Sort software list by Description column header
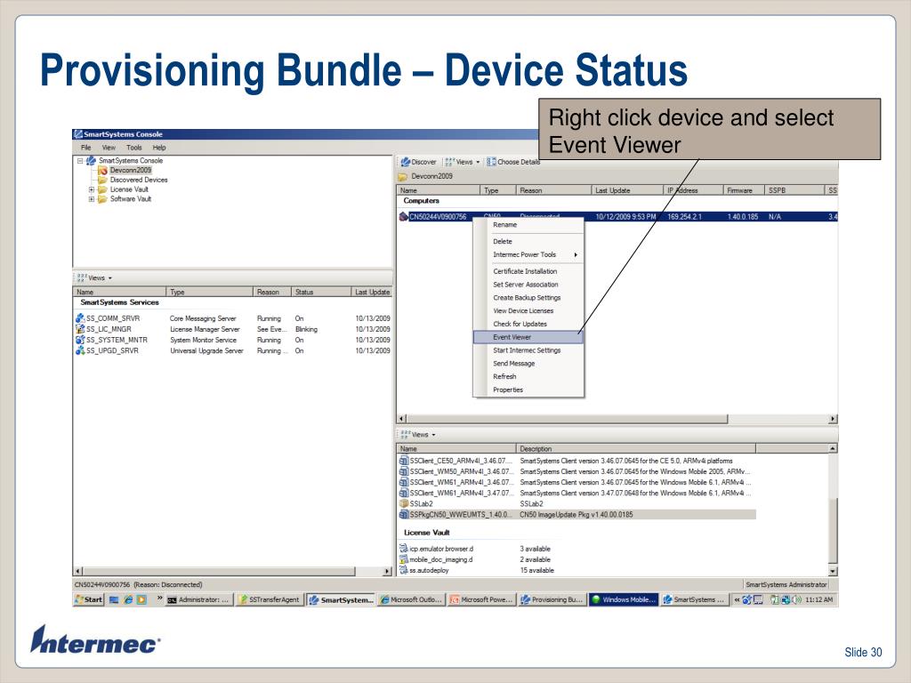This screenshot has width=911, height=683. pyautogui.click(x=636, y=449)
